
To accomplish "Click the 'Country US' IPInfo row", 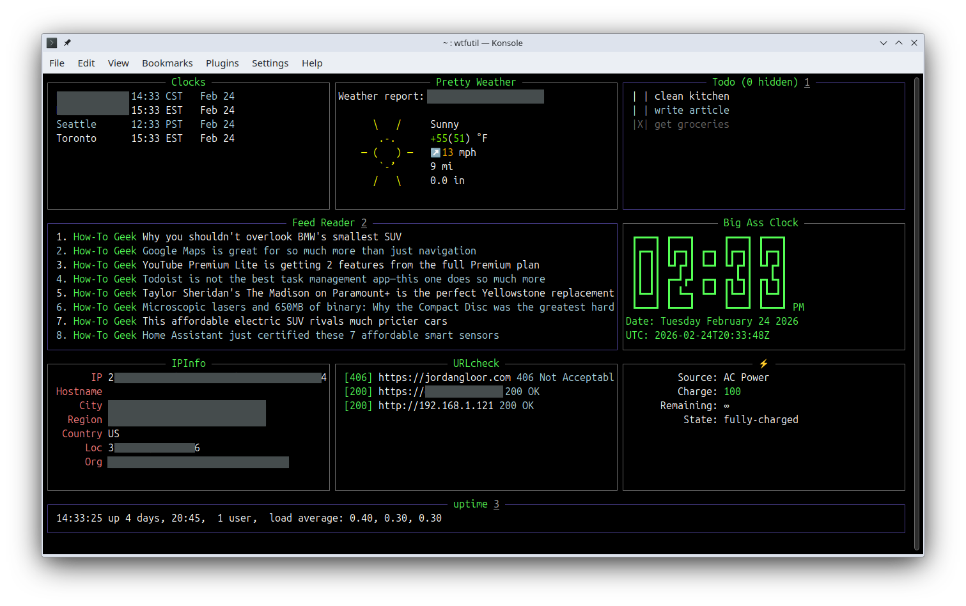I will coord(90,433).
